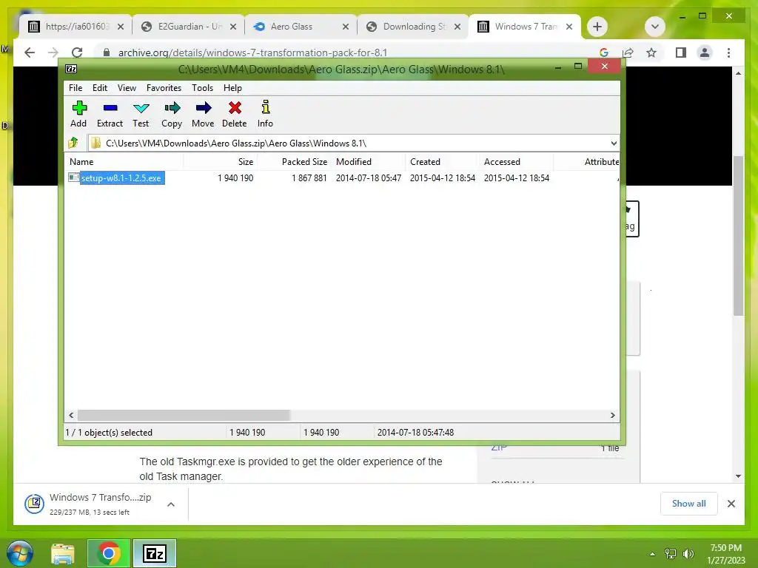
Task: Click the file size 1 940 190 cell
Action: [235, 177]
